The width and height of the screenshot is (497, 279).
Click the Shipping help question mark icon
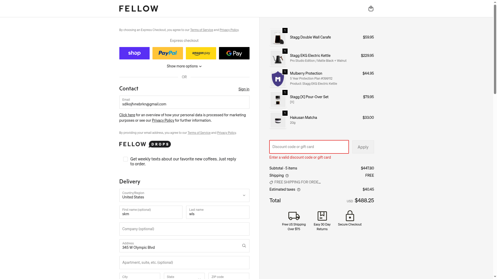287,176
